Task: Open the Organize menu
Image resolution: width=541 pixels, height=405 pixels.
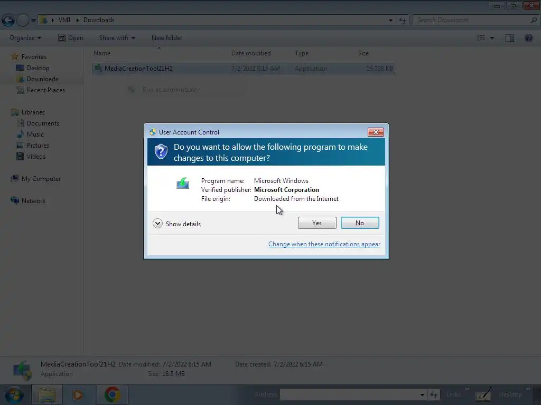Action: 25,38
